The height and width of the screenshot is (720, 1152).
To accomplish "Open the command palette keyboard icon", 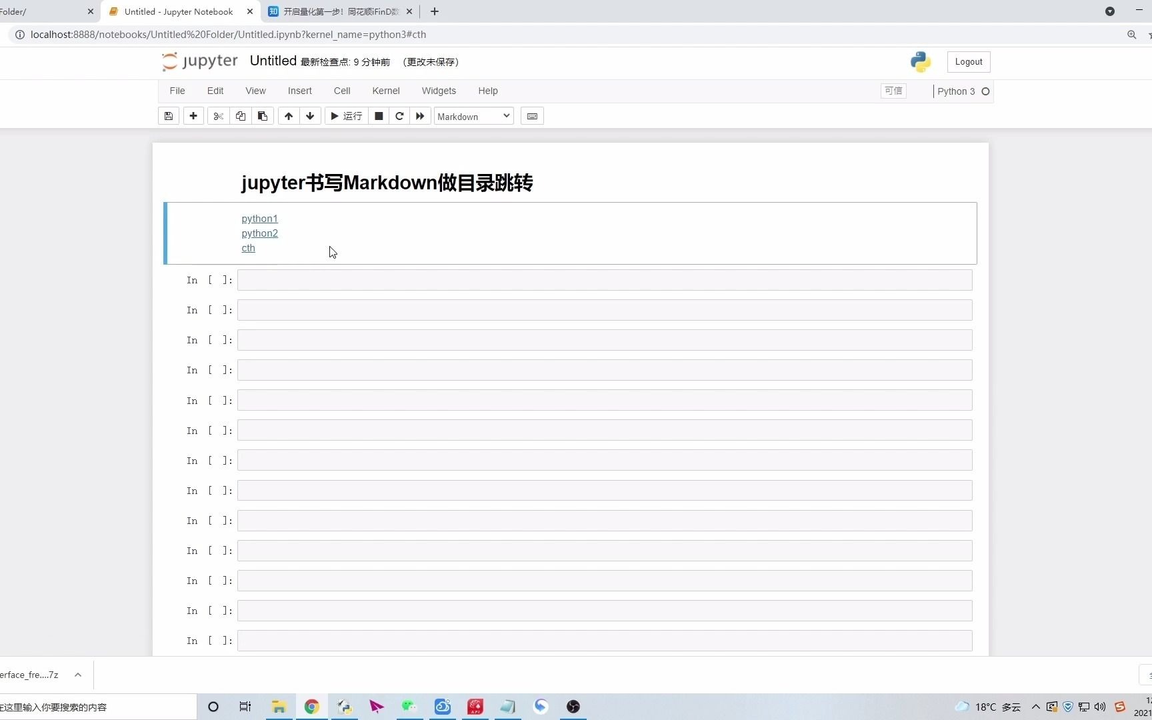I will 532,116.
